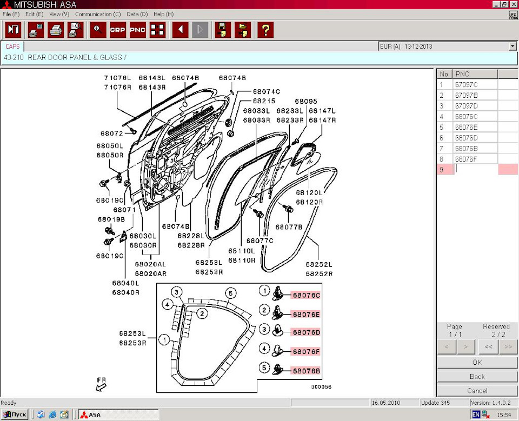The width and height of the screenshot is (519, 421).
Task: Click the printer toolbar icon
Action: click(x=56, y=30)
